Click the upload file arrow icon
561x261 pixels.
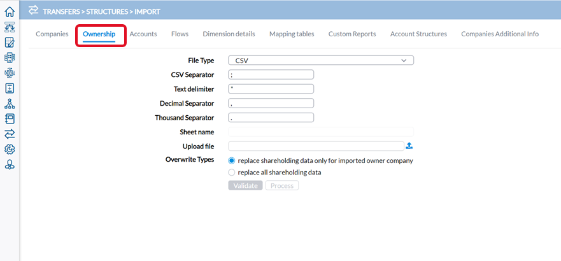pos(409,146)
